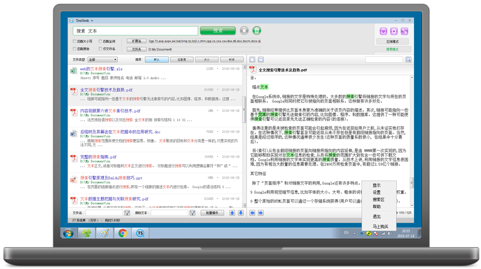The height and width of the screenshot is (269, 481).
Task: Select 退出 from the context menu
Action: (x=377, y=217)
